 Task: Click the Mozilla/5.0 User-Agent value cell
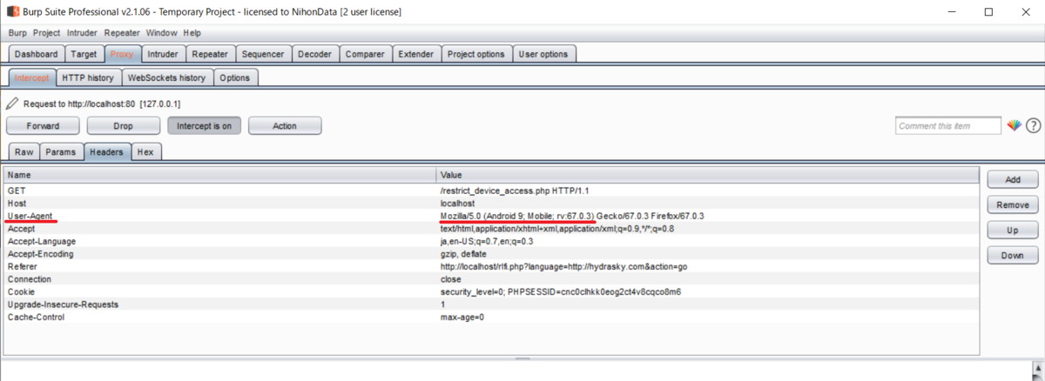coord(572,216)
